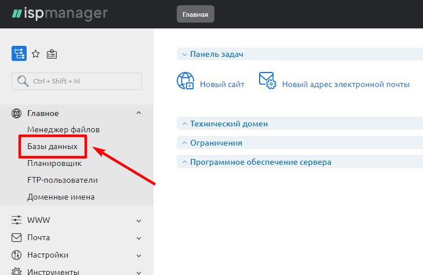This screenshot has height=275, width=423.
Task: Click the Почта envelope icon
Action: tap(17, 238)
